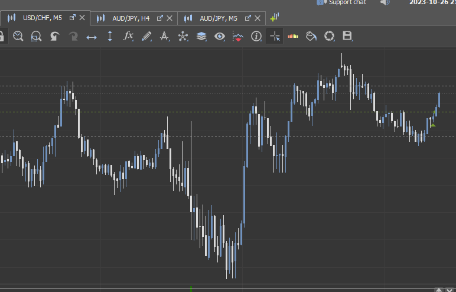456x292 pixels.
Task: Add a new chart tab
Action: (274, 18)
